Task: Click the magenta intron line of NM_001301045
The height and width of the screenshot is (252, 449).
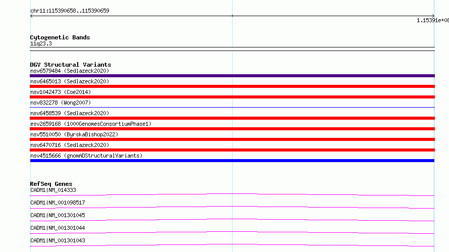Action: coord(232,220)
